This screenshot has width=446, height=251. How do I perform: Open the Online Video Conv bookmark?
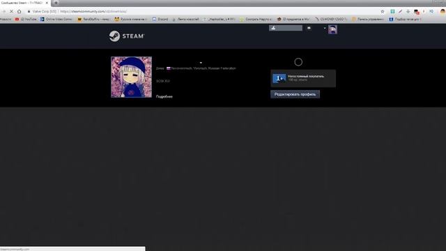[56, 19]
